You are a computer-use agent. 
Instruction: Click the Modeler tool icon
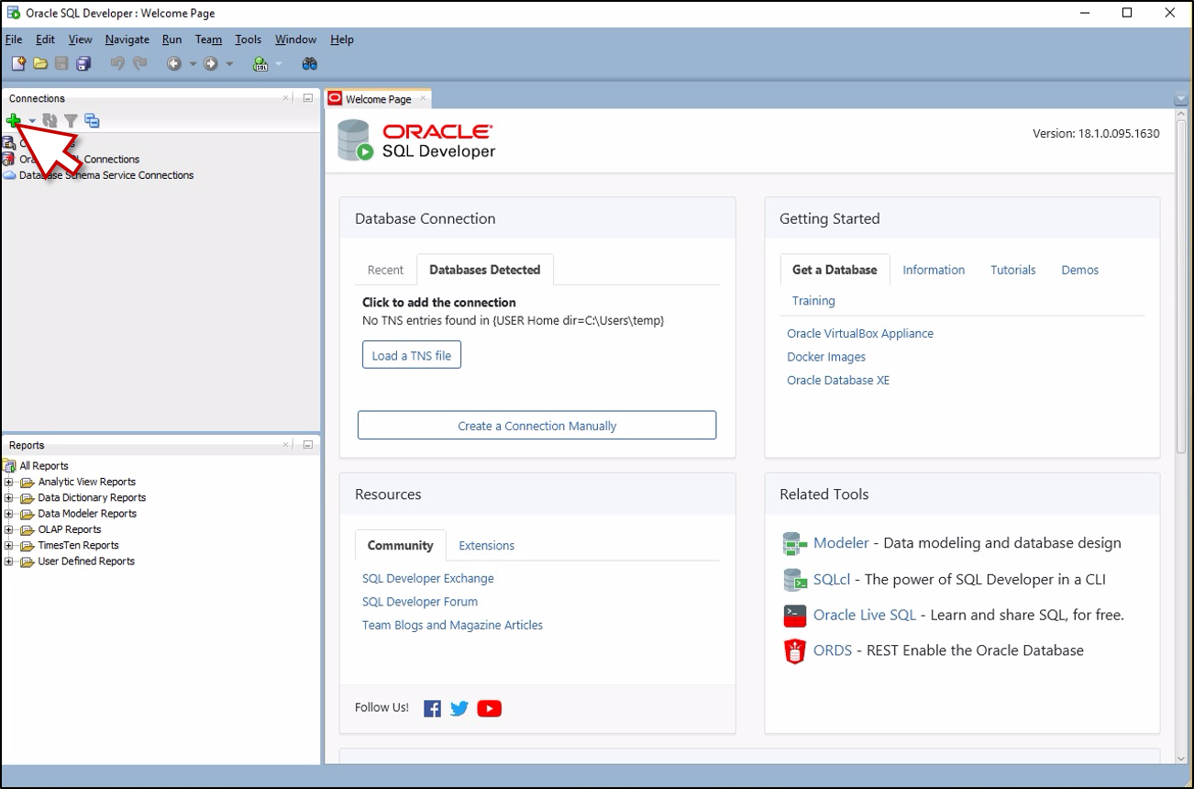(794, 543)
